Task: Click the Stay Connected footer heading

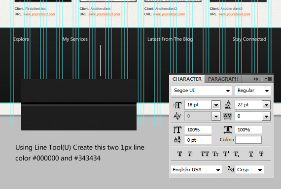Action: 249,39
